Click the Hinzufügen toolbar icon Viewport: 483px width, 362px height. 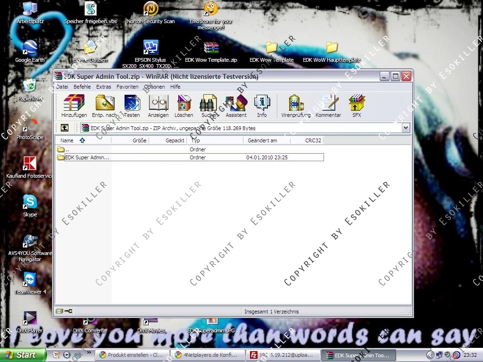tap(74, 106)
